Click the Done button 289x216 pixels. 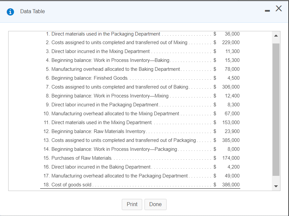(155, 204)
